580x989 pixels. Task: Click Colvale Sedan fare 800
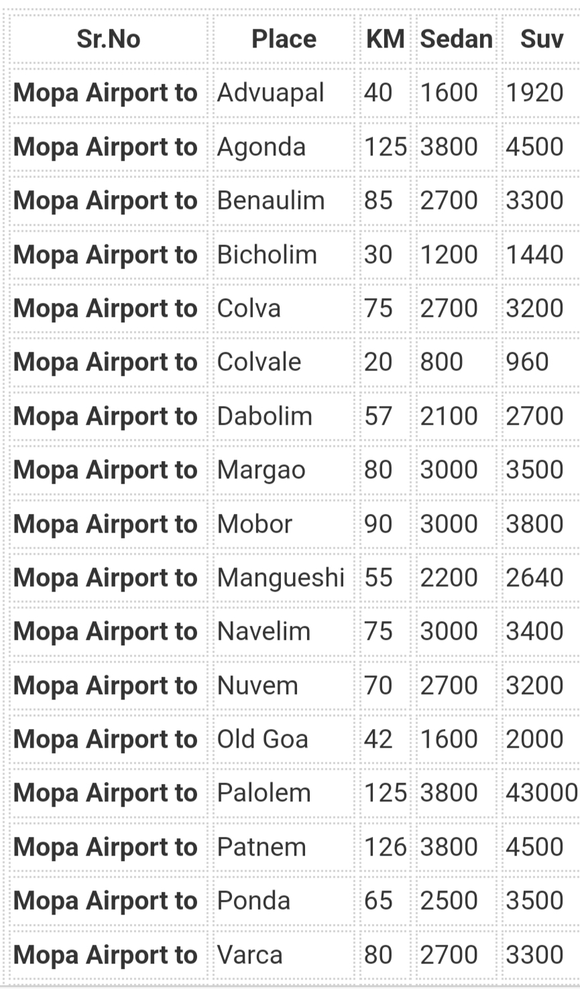(457, 362)
